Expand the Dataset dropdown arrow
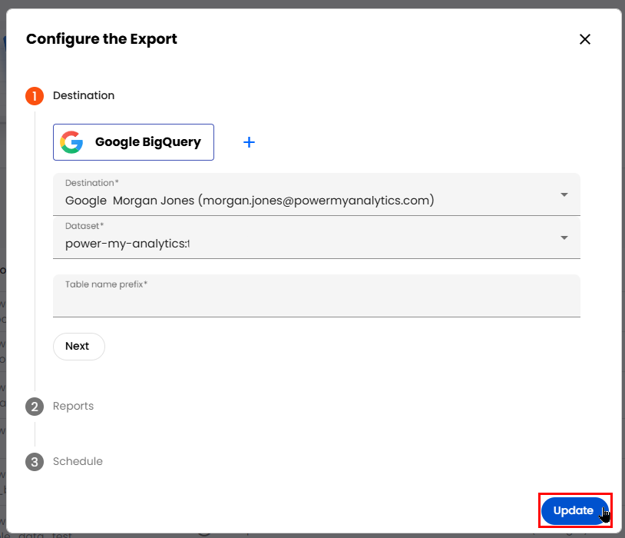 (564, 237)
